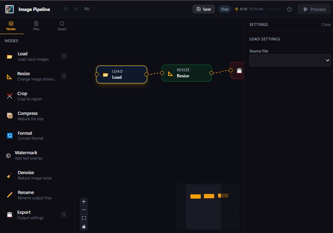
Task: Click the minimap overview
Action: coord(207,207)
